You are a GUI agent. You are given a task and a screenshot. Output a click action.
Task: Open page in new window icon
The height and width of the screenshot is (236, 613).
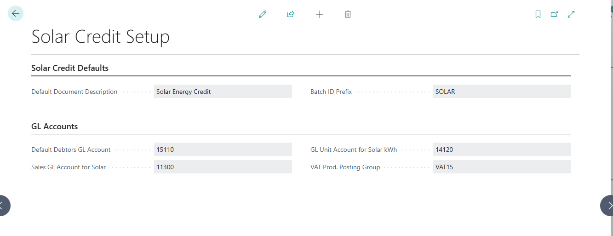pos(555,14)
